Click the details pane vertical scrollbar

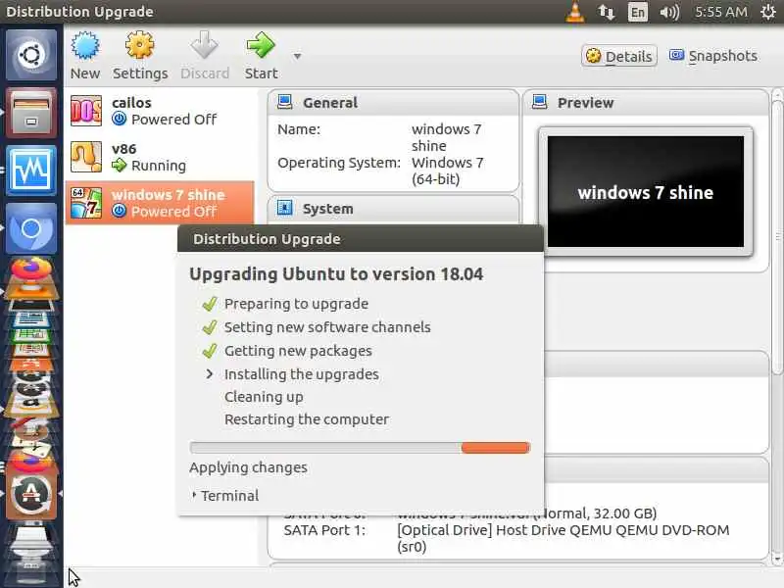click(776, 235)
